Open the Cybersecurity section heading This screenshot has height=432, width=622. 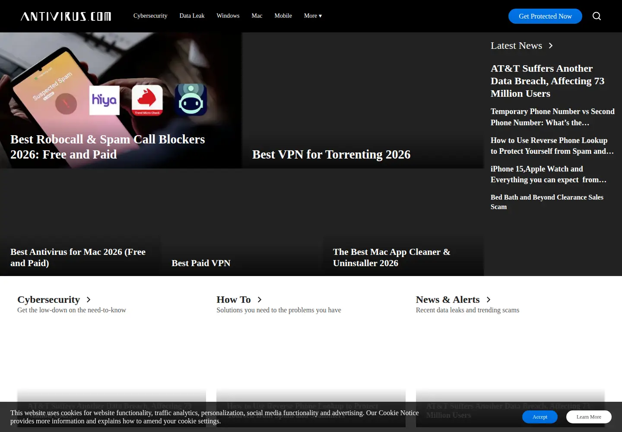pos(48,299)
